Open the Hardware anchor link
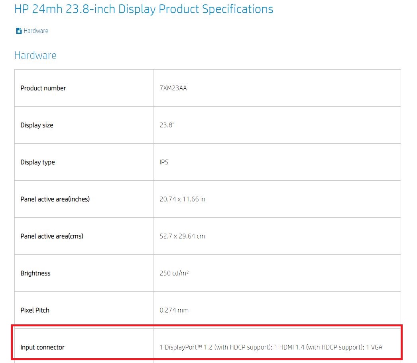417x363 pixels. tap(36, 31)
